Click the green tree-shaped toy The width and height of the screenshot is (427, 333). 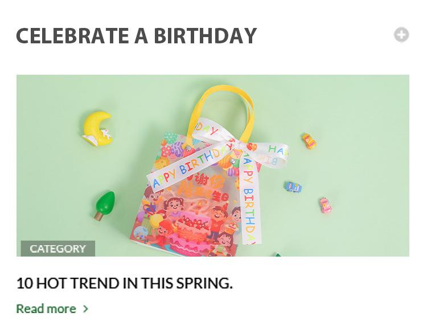tap(104, 205)
